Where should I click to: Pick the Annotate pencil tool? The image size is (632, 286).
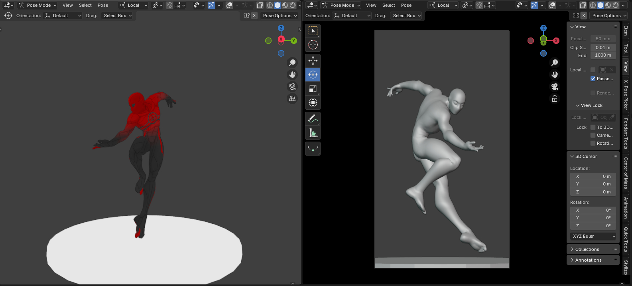(x=313, y=118)
